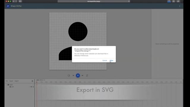Skip to the end of the animation
Image resolution: width=190 pixels, height=107 pixels.
(83, 75)
